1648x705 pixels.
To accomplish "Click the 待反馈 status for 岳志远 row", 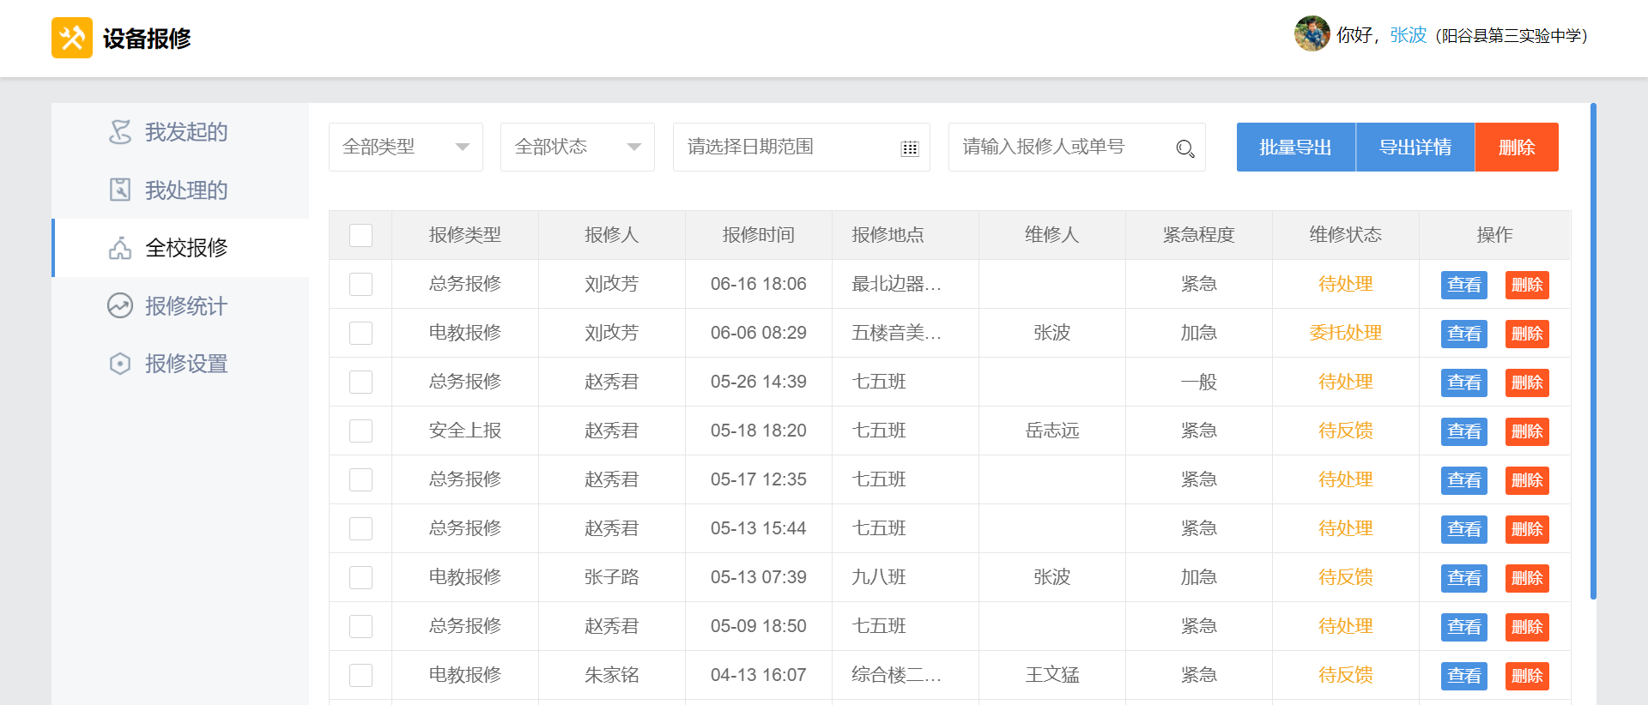I will (x=1345, y=431).
